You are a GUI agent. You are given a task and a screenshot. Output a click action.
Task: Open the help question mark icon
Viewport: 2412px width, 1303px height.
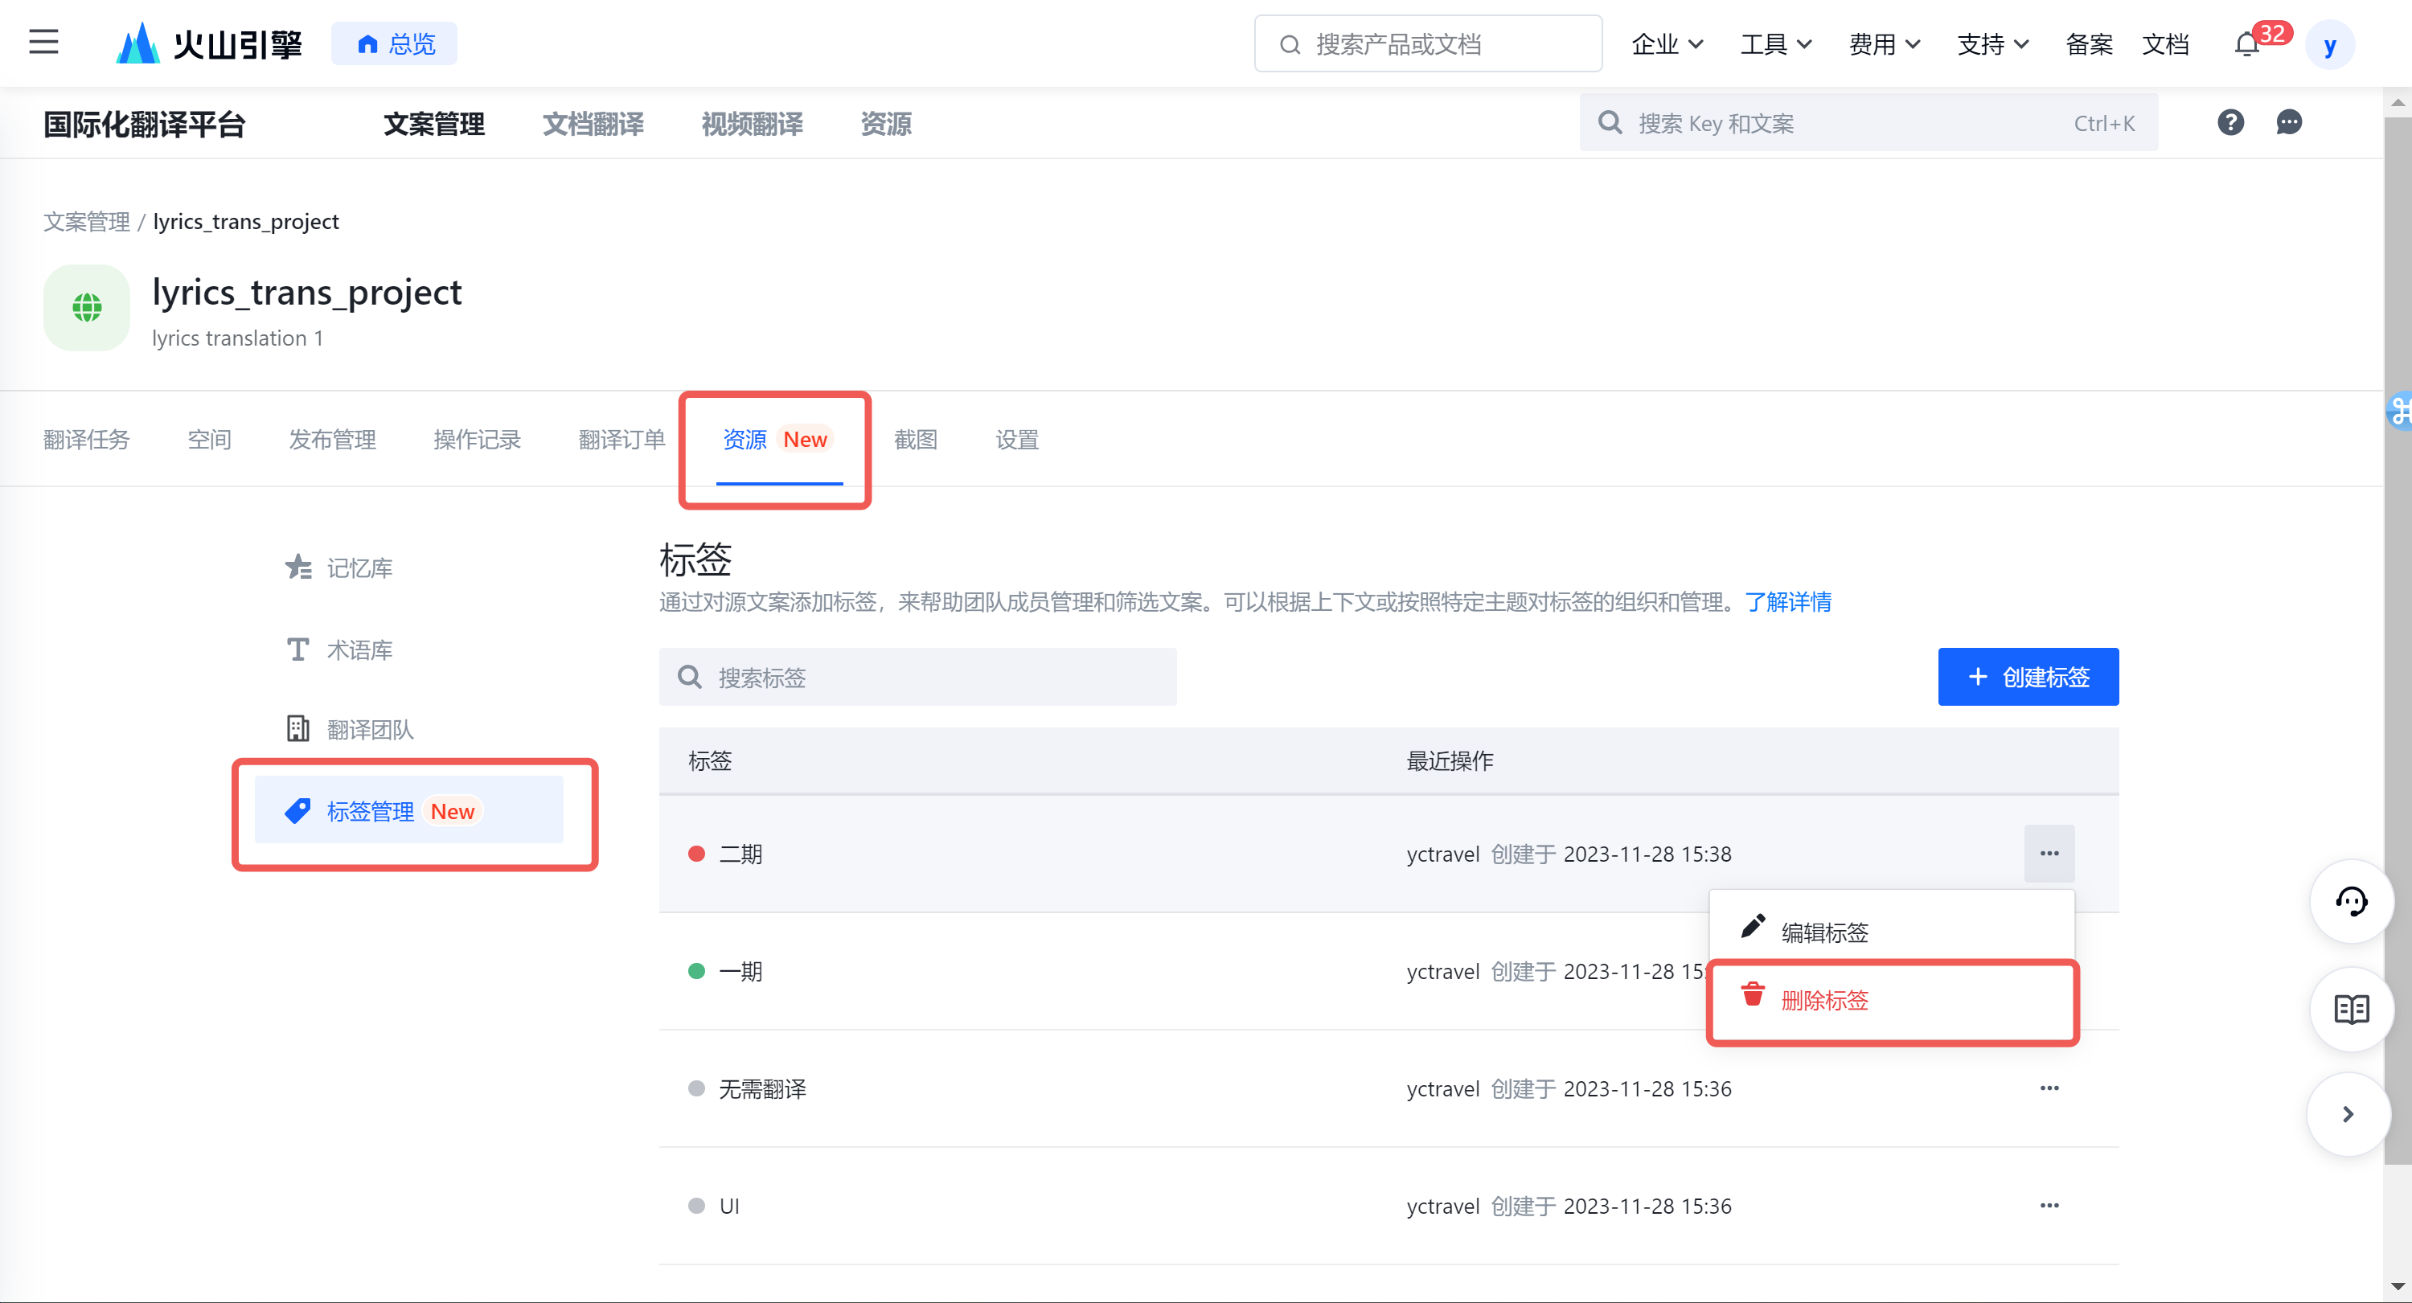click(2230, 123)
